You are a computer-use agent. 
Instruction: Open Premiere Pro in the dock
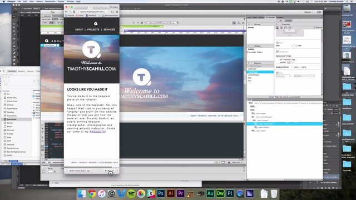pos(180,193)
